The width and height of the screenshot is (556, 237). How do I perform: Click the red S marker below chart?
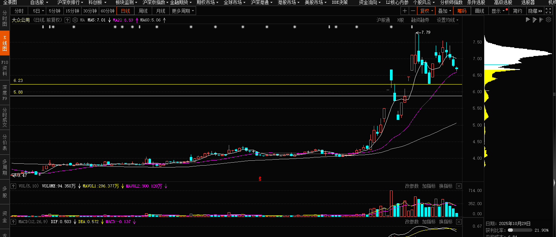click(259, 178)
